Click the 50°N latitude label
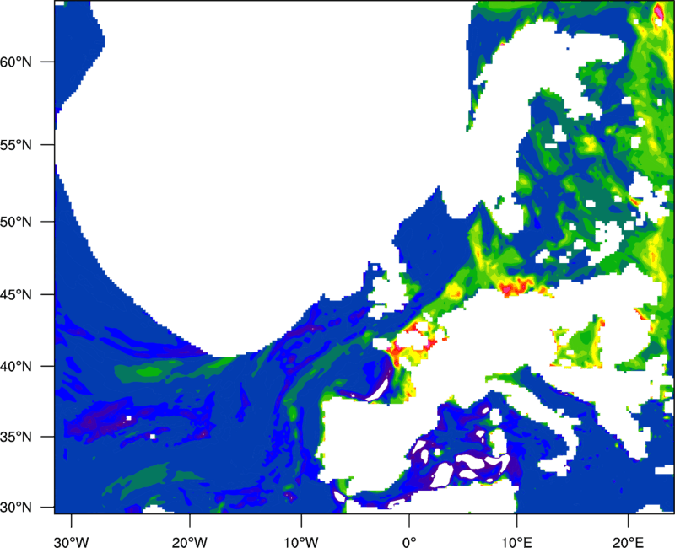 pyautogui.click(x=16, y=222)
